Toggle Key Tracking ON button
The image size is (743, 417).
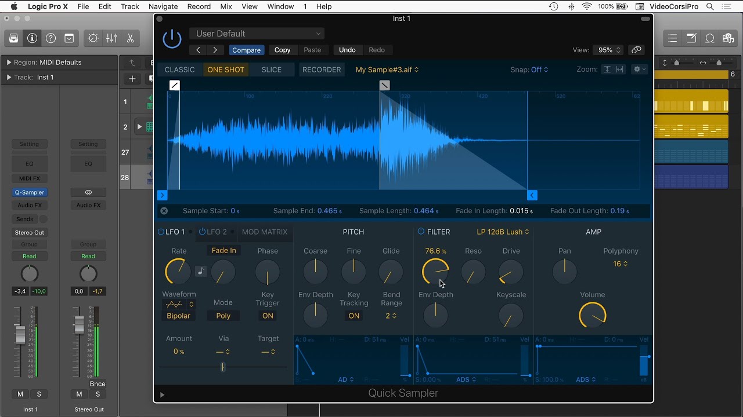354,316
